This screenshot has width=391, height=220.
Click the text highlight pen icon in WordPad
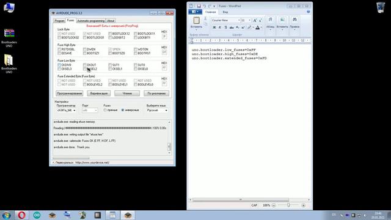pos(249,28)
